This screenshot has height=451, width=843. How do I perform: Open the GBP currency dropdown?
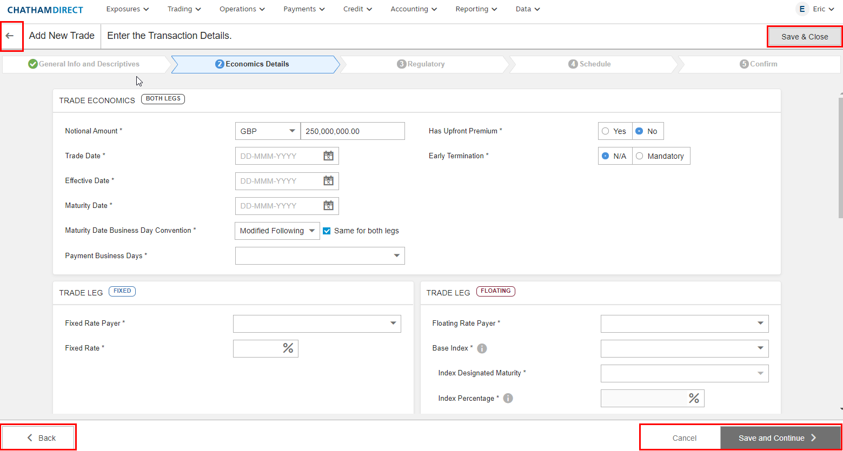pyautogui.click(x=268, y=131)
